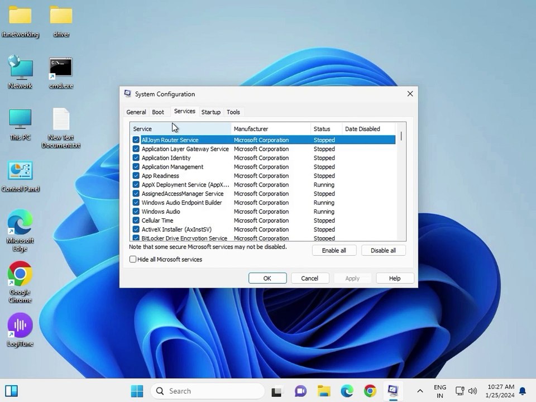Uncheck Application Management checkbox
Image resolution: width=536 pixels, height=402 pixels.
136,166
